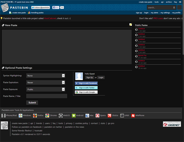
Task: Click the Gigenet hosting logo
Action: [x=172, y=124]
